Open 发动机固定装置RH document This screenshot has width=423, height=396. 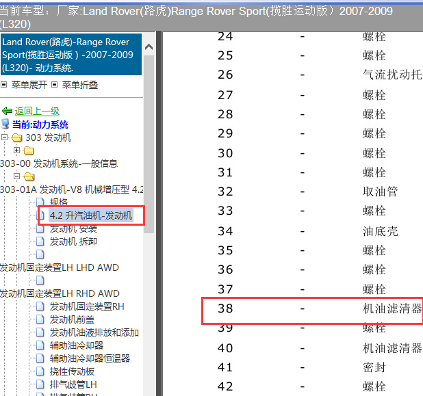pos(87,306)
